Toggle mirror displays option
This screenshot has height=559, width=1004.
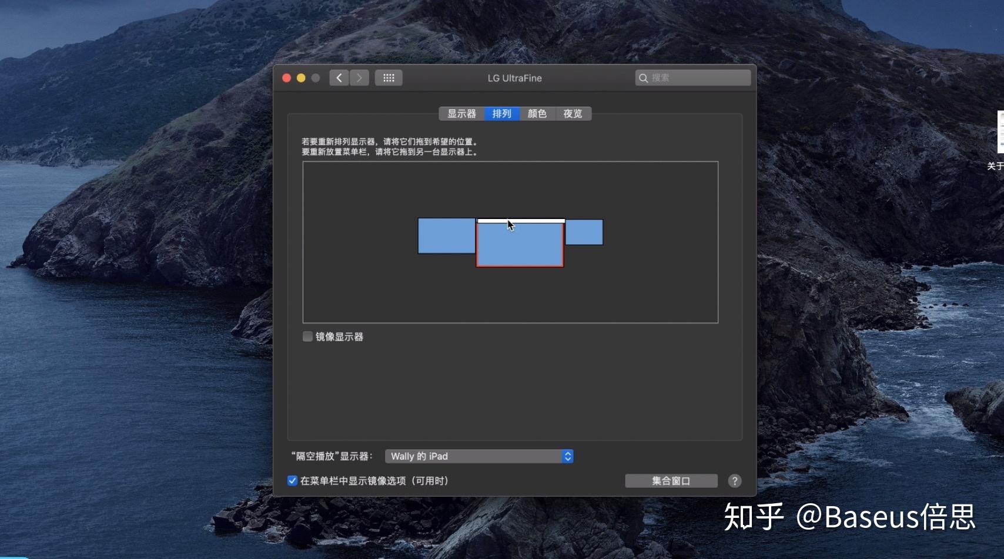pos(307,336)
